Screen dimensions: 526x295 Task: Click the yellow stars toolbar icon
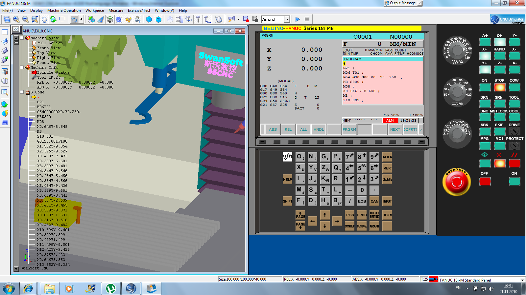[128, 20]
